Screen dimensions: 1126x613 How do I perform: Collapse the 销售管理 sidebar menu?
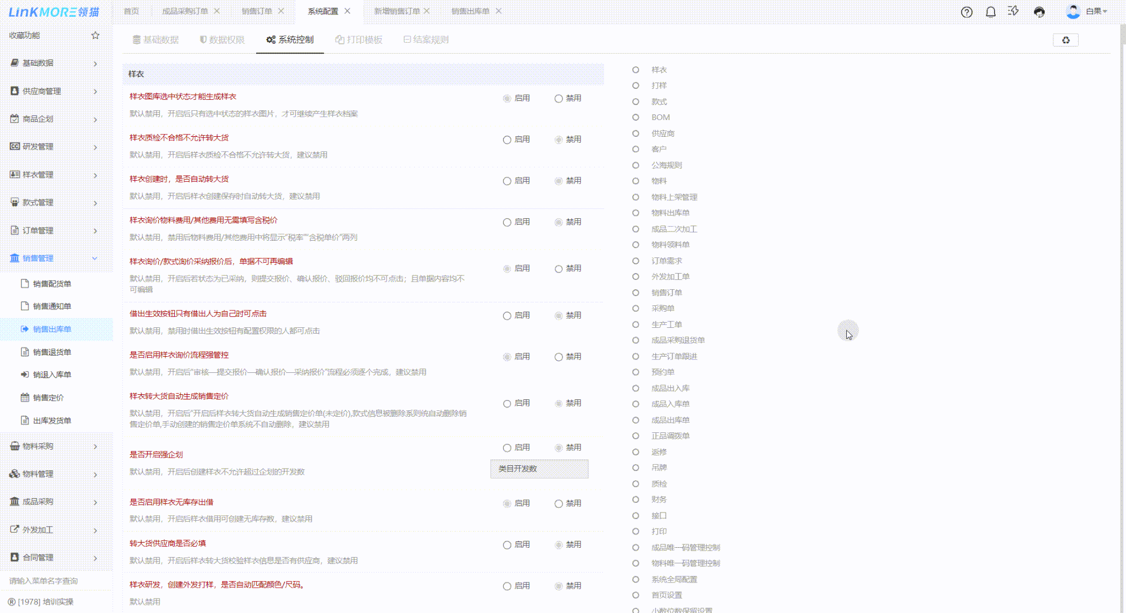tap(54, 258)
